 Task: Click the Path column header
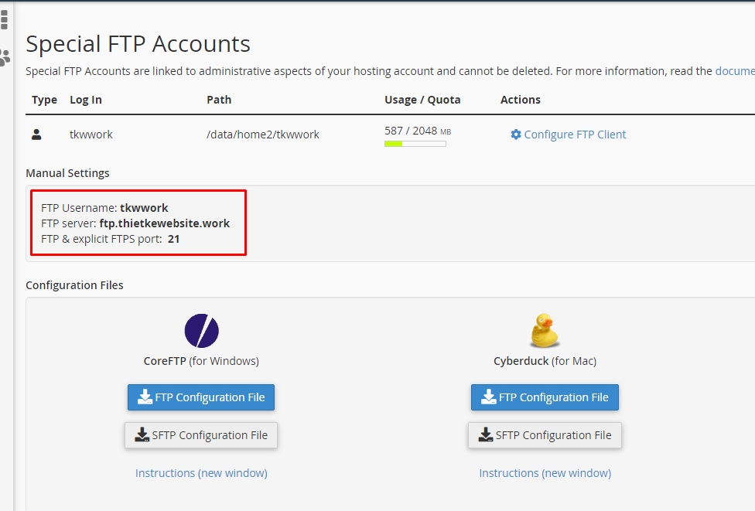[219, 100]
